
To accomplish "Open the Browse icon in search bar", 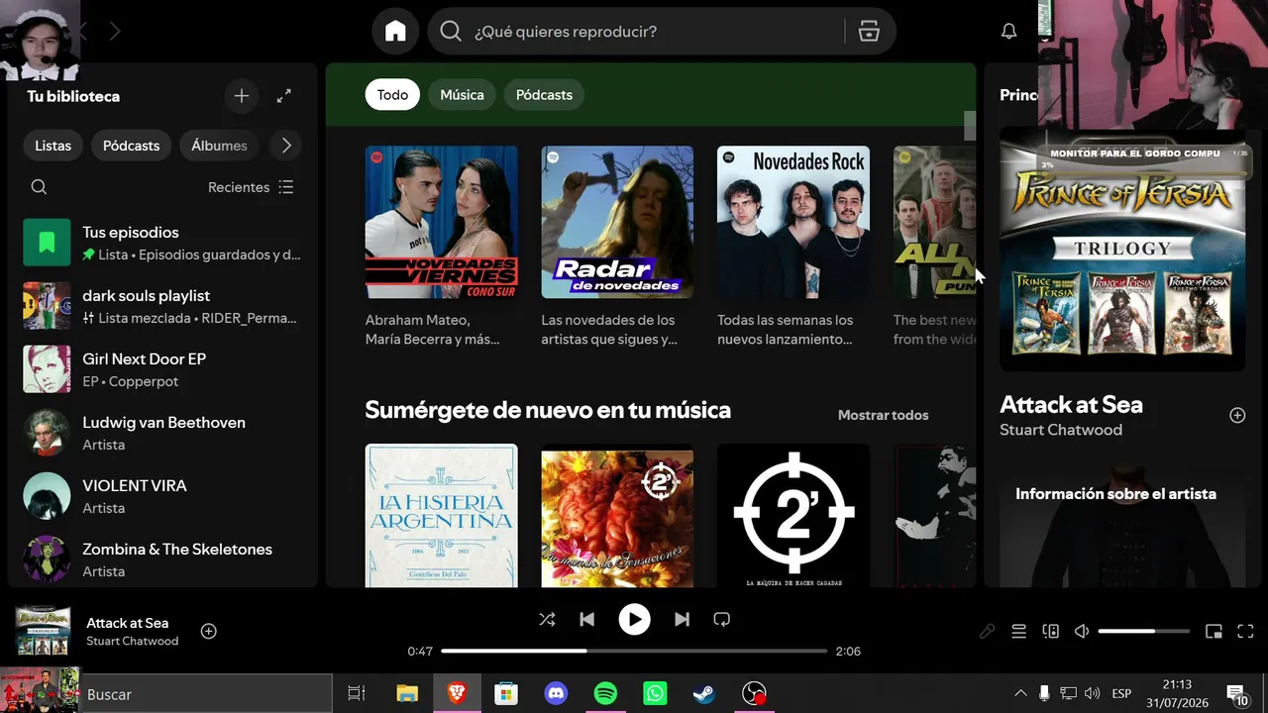I will tap(869, 32).
